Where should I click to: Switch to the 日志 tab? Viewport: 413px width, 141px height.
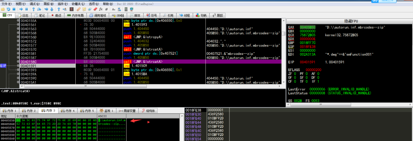click(23, 16)
